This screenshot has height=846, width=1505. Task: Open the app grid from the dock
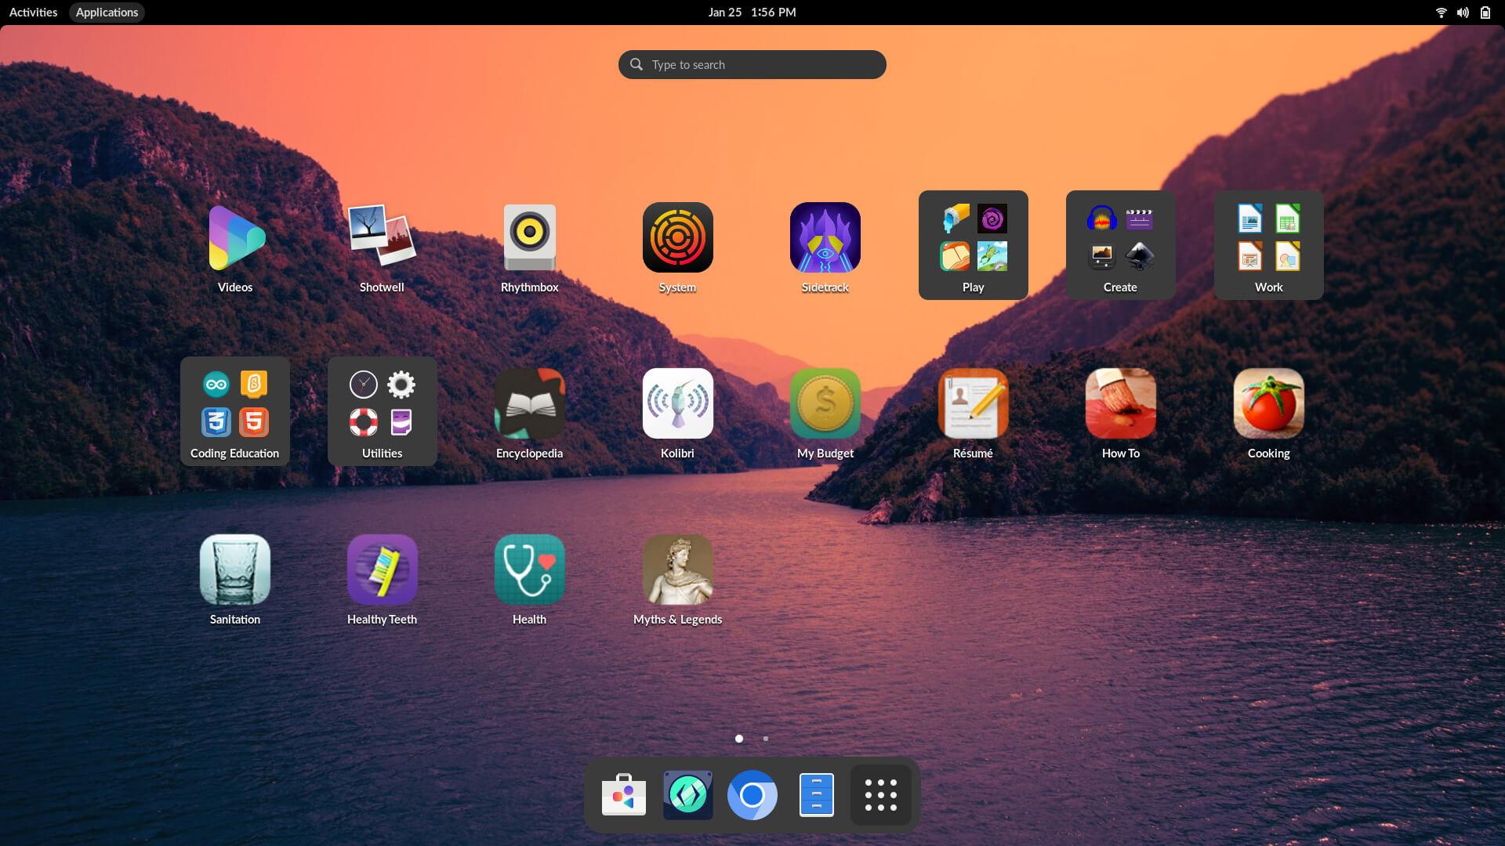[881, 794]
